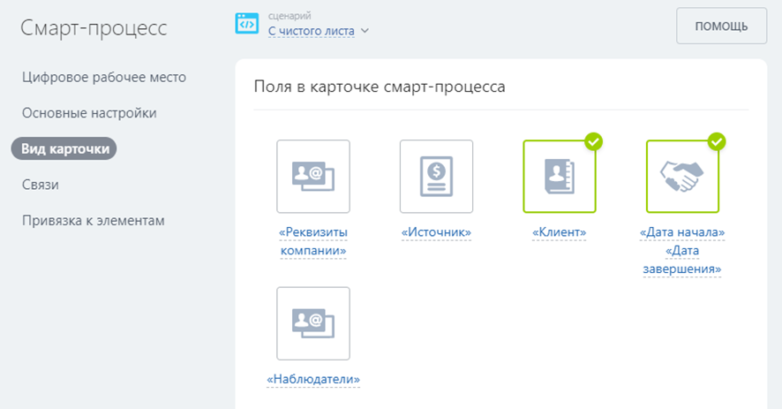
Task: Select the «Наблюдатели» contact card icon
Action: (x=313, y=323)
